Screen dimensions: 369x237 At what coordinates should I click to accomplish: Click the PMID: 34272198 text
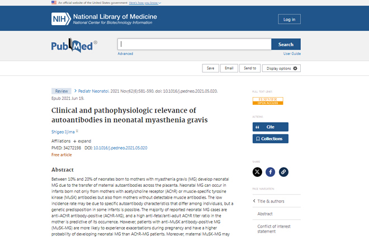[66, 148]
